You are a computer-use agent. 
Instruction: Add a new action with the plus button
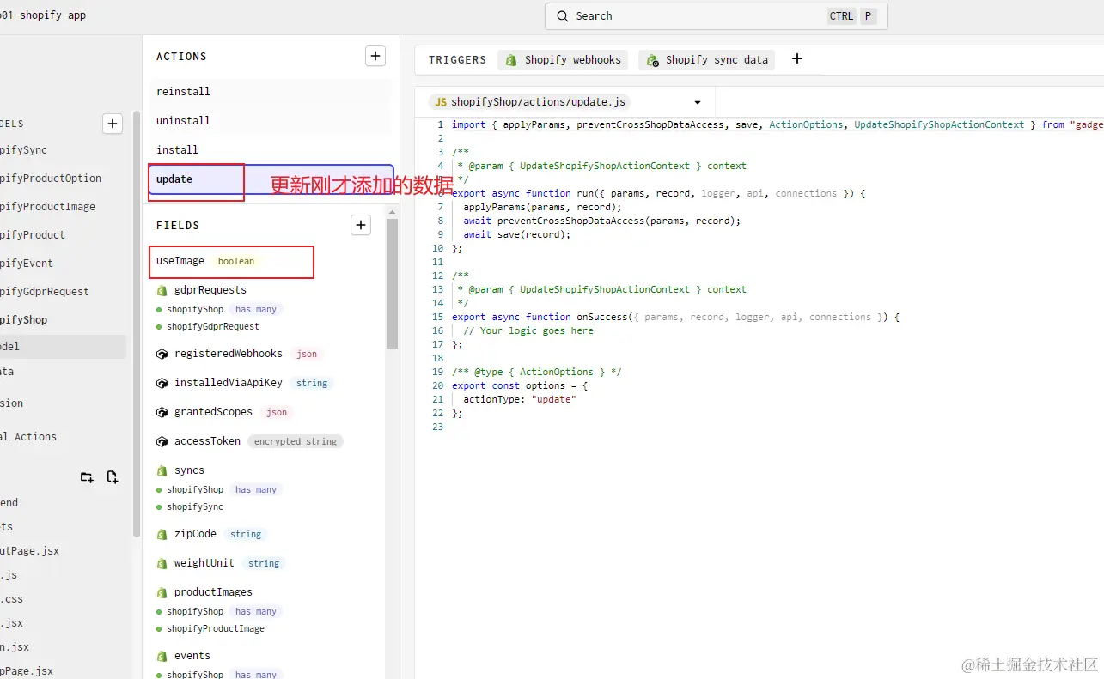click(375, 57)
